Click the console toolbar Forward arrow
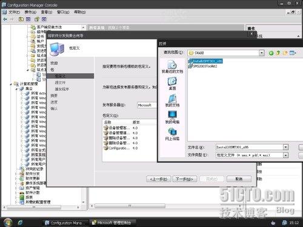The height and width of the screenshot is (227, 303). [x=12, y=19]
